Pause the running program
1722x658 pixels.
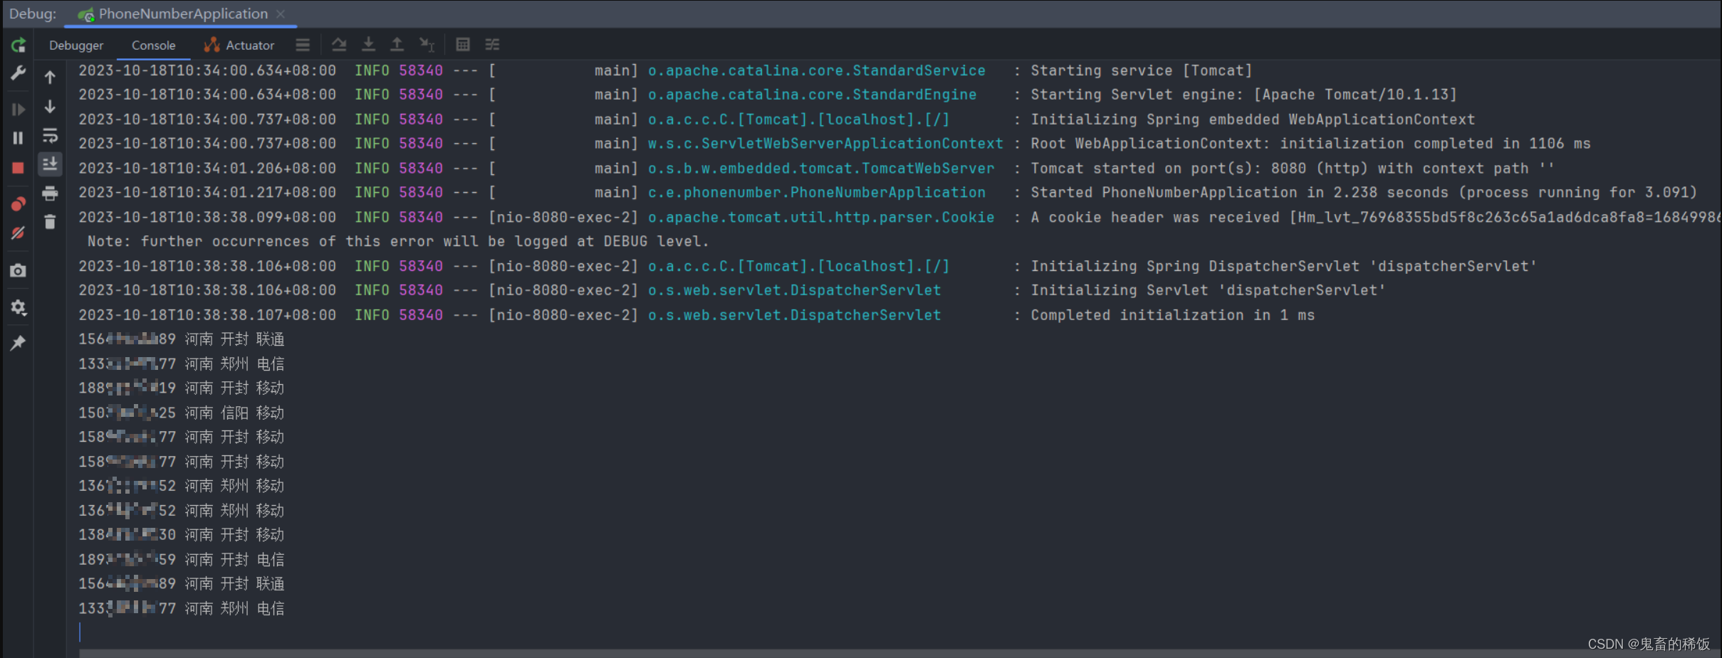pyautogui.click(x=19, y=138)
